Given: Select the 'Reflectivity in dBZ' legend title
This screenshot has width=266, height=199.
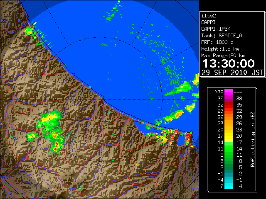Looking at the screenshot, I should coord(253,139).
